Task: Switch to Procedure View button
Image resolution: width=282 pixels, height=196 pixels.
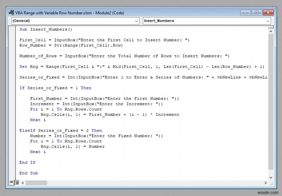Action: coord(11,183)
